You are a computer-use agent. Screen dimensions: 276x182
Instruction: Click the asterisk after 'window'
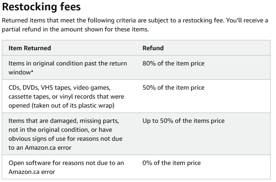32,72
